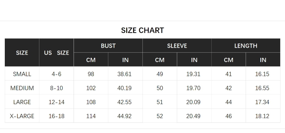Select the MEDIUM size row label
The image size is (285, 133).
point(22,88)
